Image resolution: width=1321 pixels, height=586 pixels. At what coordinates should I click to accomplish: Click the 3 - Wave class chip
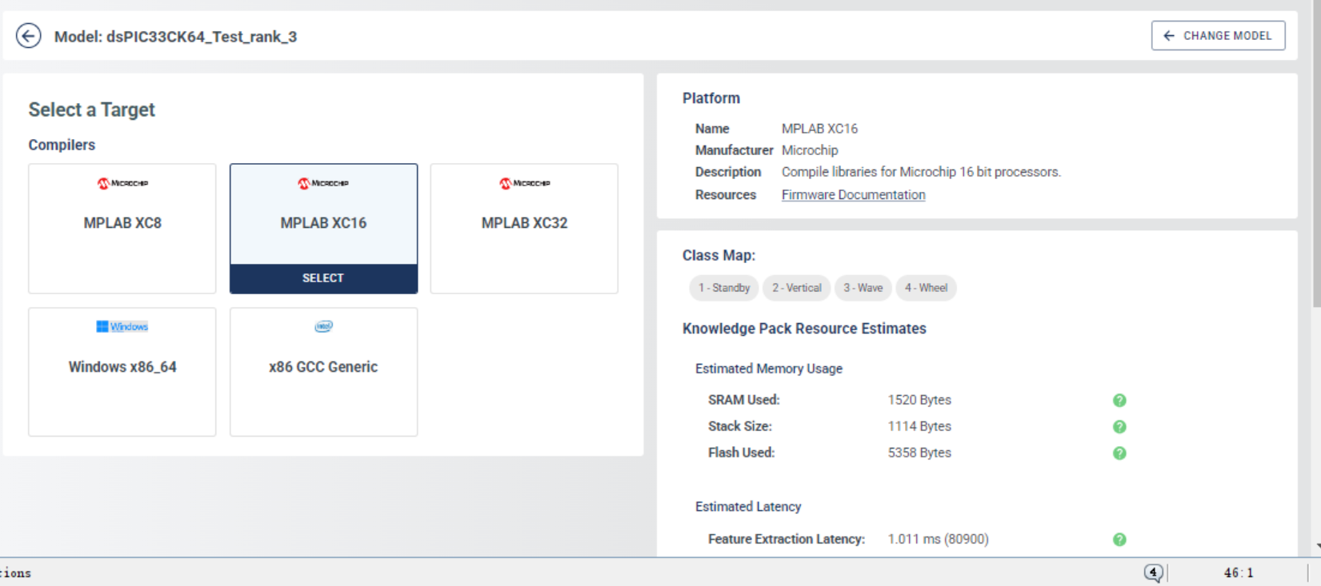coord(863,288)
